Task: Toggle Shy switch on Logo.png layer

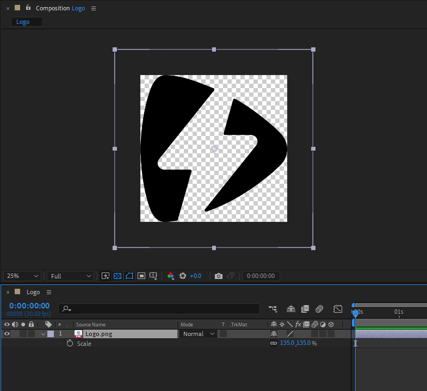Action: pos(274,334)
